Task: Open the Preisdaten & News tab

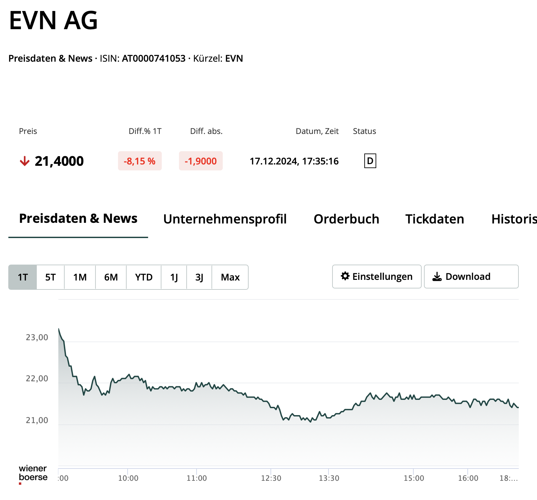Action: tap(78, 219)
